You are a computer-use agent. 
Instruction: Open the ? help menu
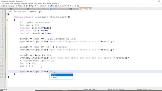[58, 4]
